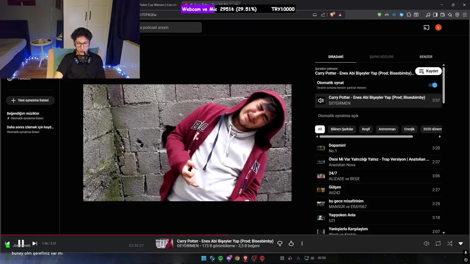Dislike the Carry Potter song

click(x=280, y=243)
